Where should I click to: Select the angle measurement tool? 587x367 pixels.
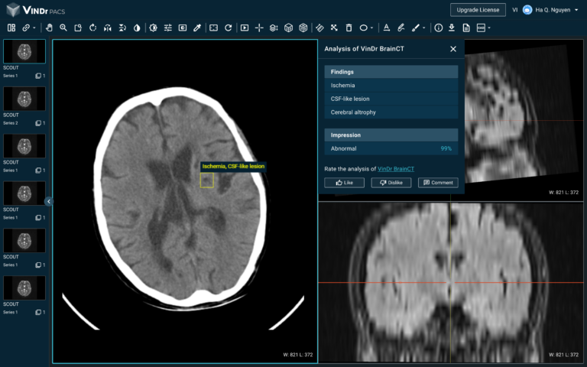coord(334,28)
